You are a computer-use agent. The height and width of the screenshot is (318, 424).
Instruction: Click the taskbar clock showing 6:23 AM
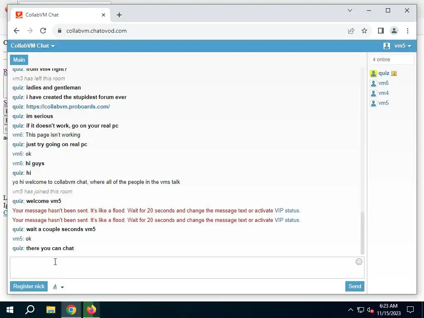coord(388,310)
